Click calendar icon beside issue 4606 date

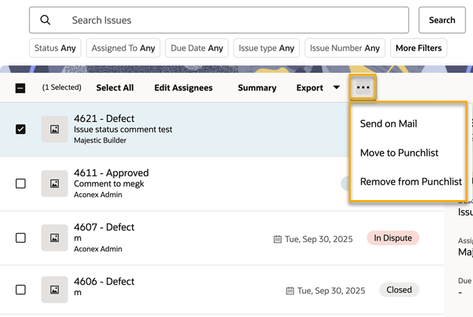tap(290, 291)
